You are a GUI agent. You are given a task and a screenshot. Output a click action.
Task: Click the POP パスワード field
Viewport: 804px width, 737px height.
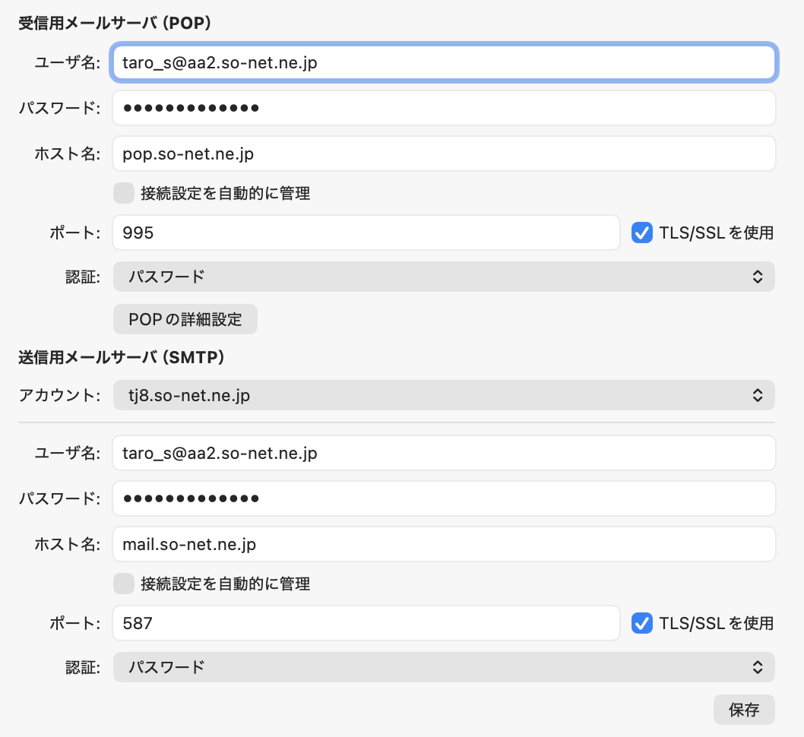(444, 108)
